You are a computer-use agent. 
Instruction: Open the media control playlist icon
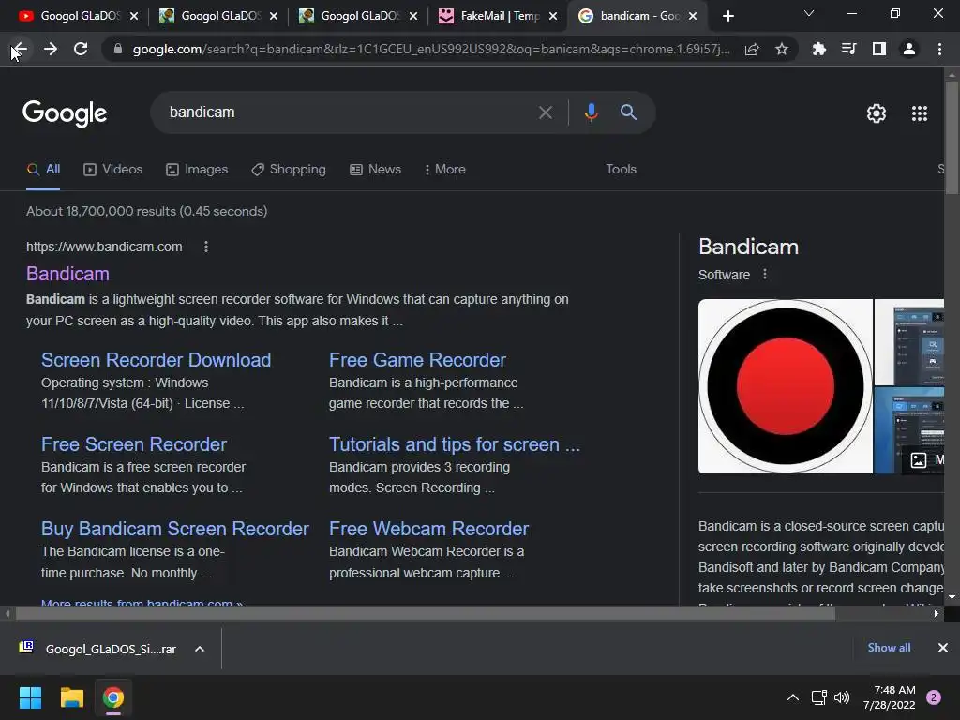pos(848,49)
